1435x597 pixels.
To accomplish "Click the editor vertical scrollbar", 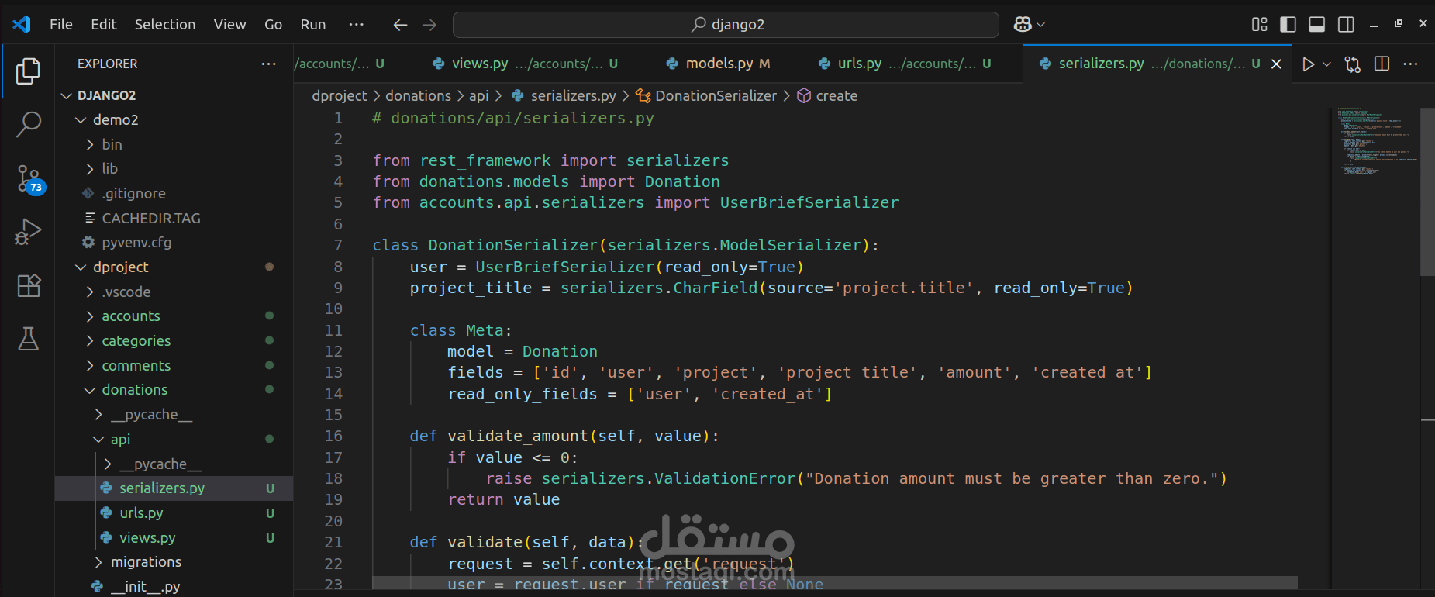I will pos(1427,192).
